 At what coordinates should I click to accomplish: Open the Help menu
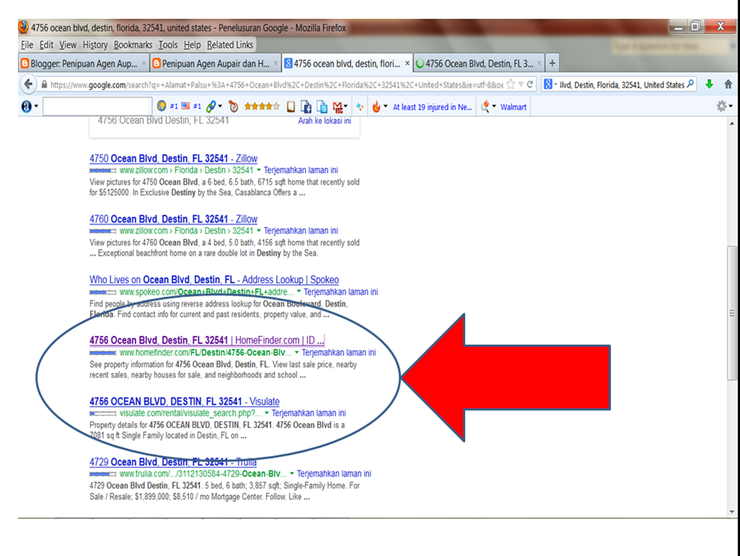(192, 45)
